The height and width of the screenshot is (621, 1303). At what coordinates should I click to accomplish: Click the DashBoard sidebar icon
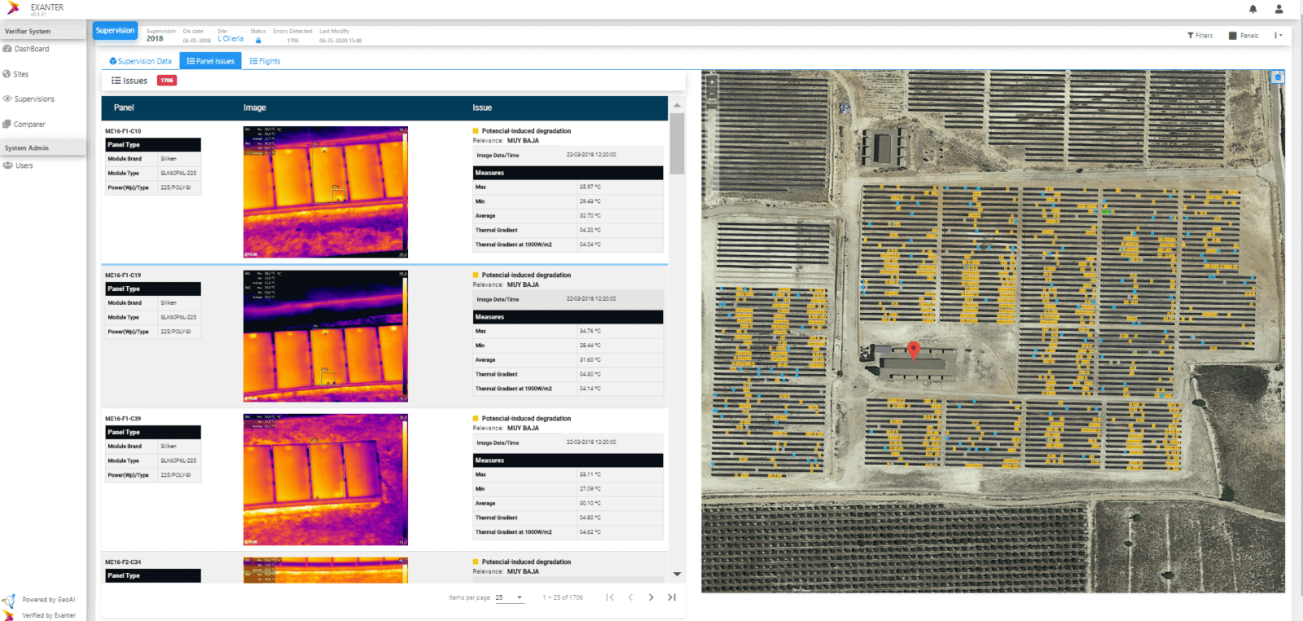pyautogui.click(x=7, y=49)
